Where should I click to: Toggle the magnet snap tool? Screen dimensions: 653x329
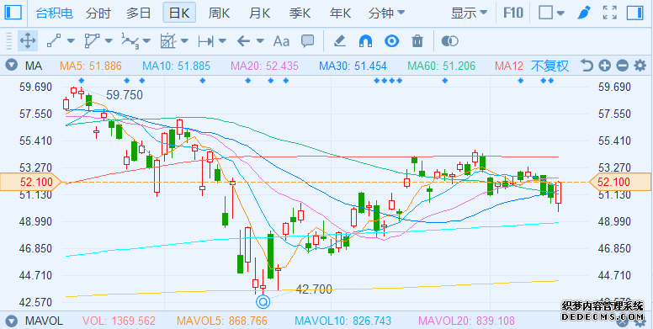(x=365, y=41)
